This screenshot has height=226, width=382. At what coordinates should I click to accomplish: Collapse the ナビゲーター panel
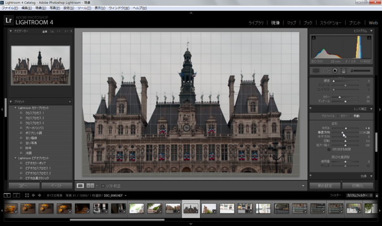11,31
